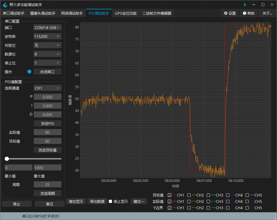Open the 数据位 dropdown showing 8
This screenshot has width=277, height=220.
[47, 54]
